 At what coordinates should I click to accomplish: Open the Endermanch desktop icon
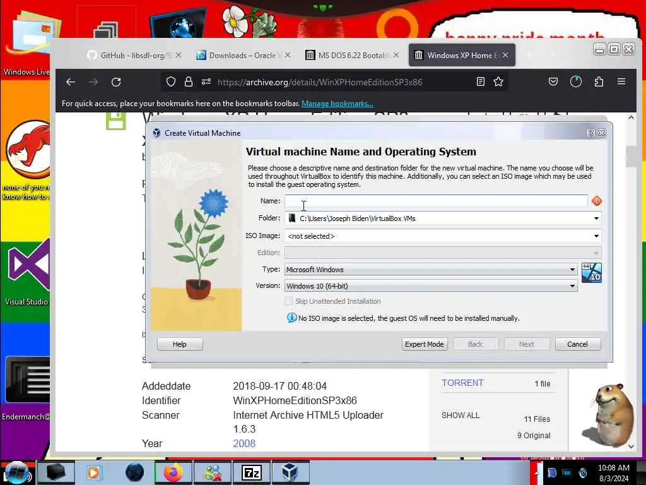pyautogui.click(x=26, y=388)
